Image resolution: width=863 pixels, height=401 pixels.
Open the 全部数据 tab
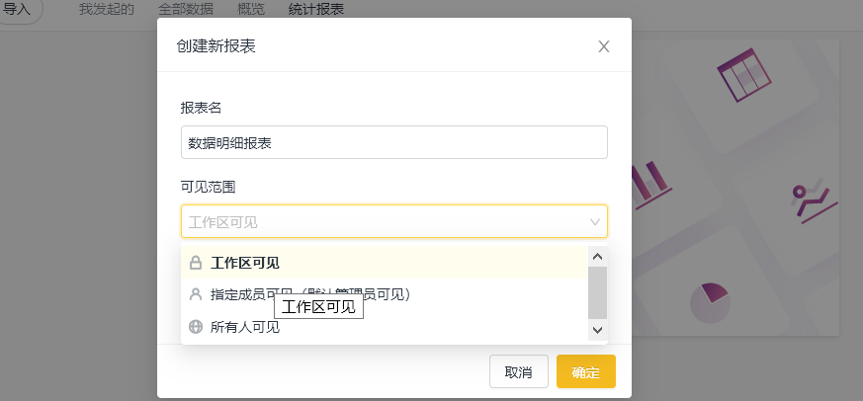(x=186, y=9)
